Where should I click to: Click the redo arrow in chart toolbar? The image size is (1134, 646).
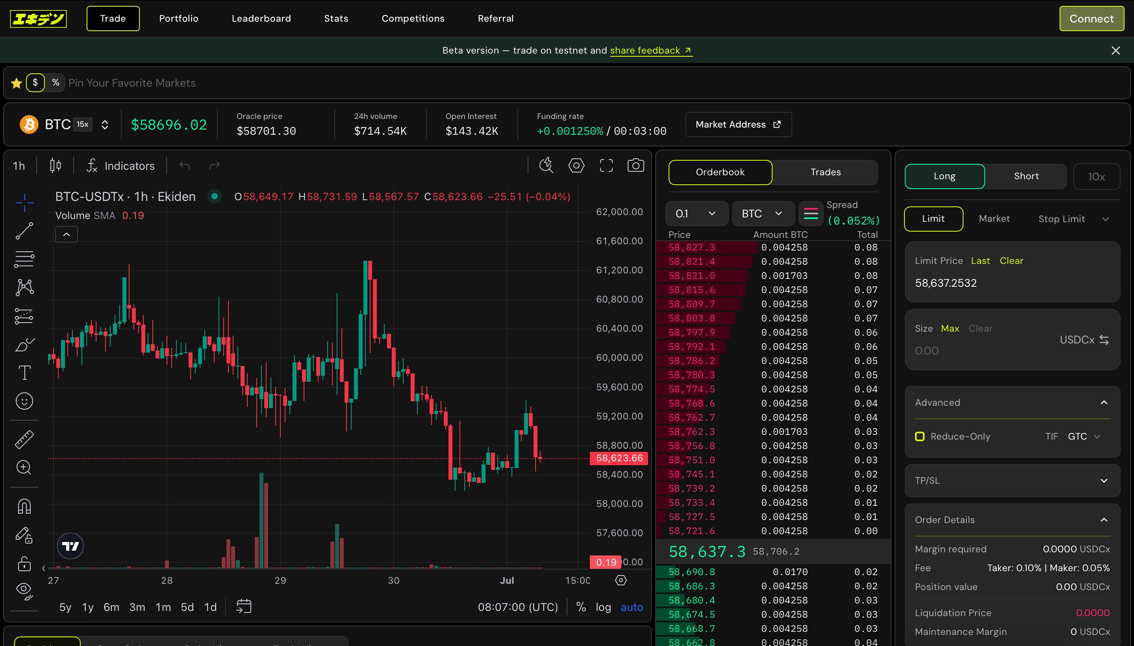click(x=215, y=165)
